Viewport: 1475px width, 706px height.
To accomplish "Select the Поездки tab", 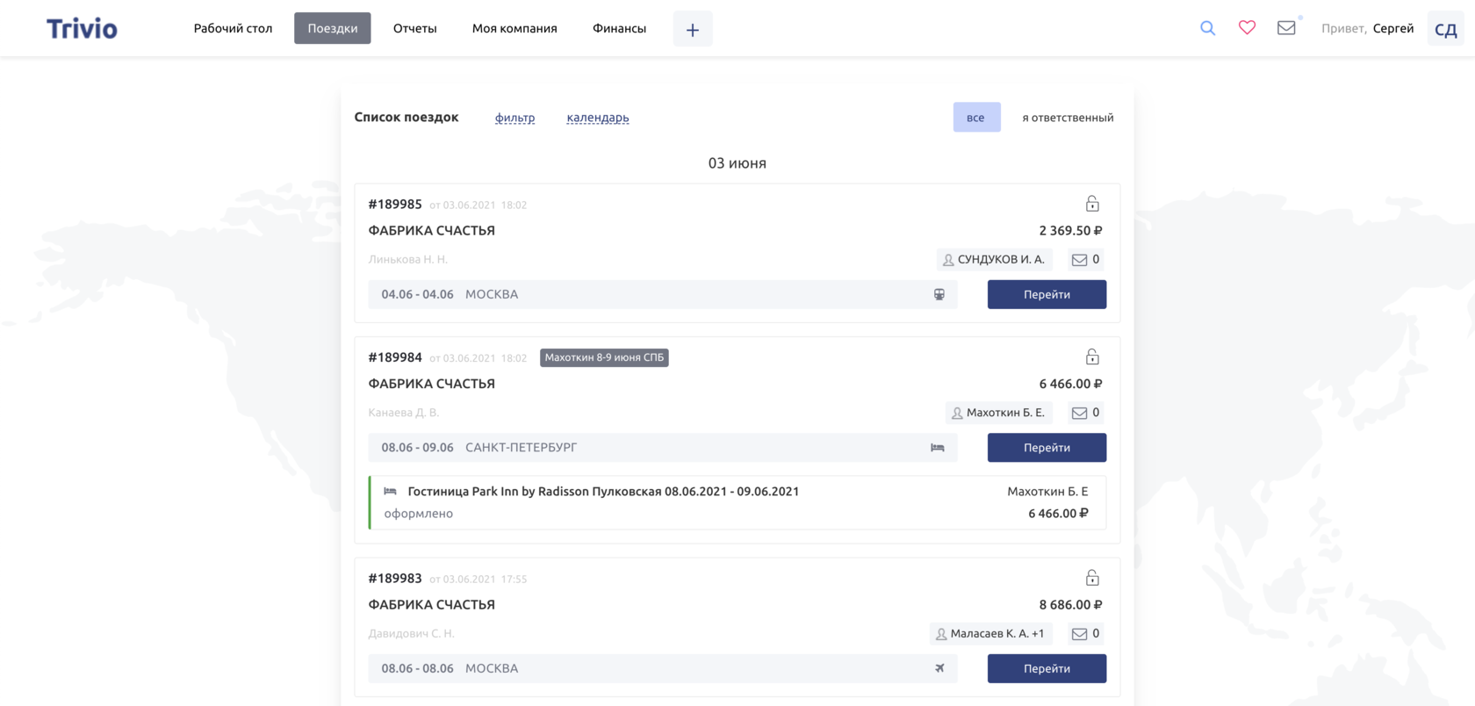I will click(x=333, y=28).
